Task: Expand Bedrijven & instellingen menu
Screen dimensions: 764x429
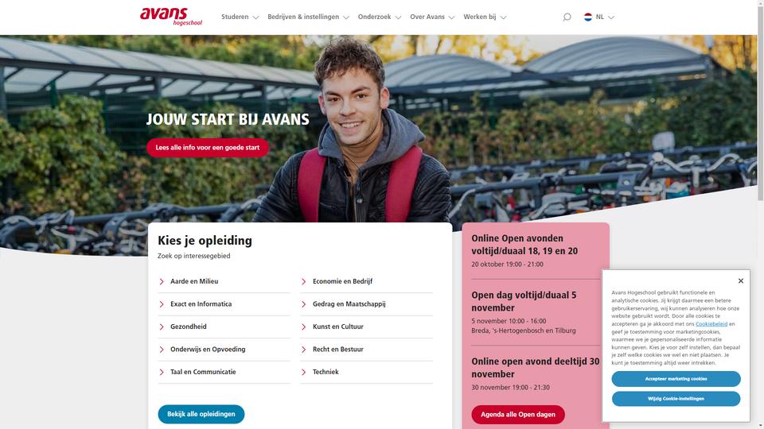Action: [309, 17]
